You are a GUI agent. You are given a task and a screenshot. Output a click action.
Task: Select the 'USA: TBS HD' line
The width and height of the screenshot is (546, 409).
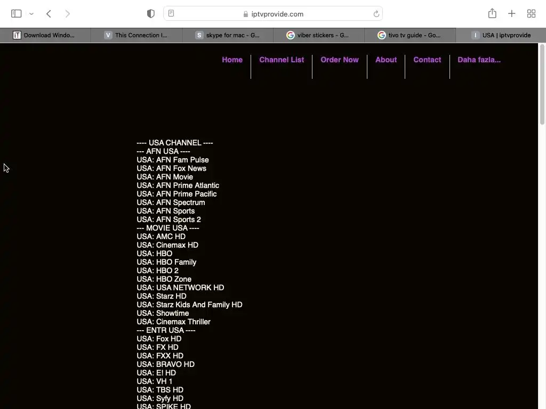(160, 390)
